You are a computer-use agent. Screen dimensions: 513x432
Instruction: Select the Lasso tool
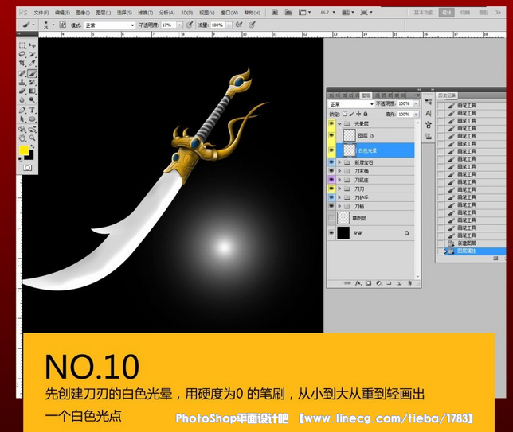pyautogui.click(x=22, y=54)
